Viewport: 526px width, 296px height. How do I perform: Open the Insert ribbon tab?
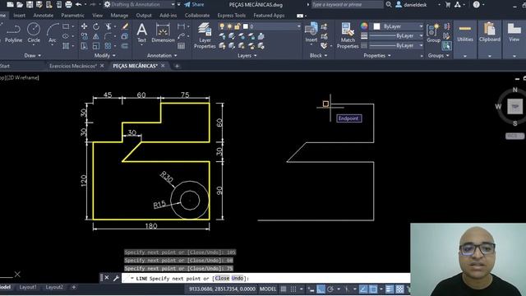[x=19, y=16]
